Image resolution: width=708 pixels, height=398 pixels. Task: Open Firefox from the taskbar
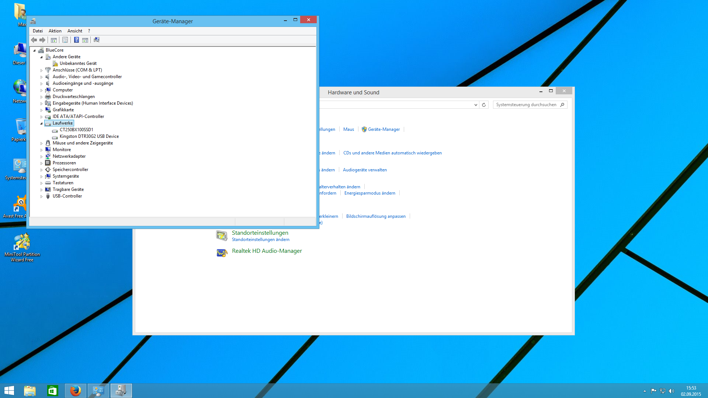pos(76,391)
